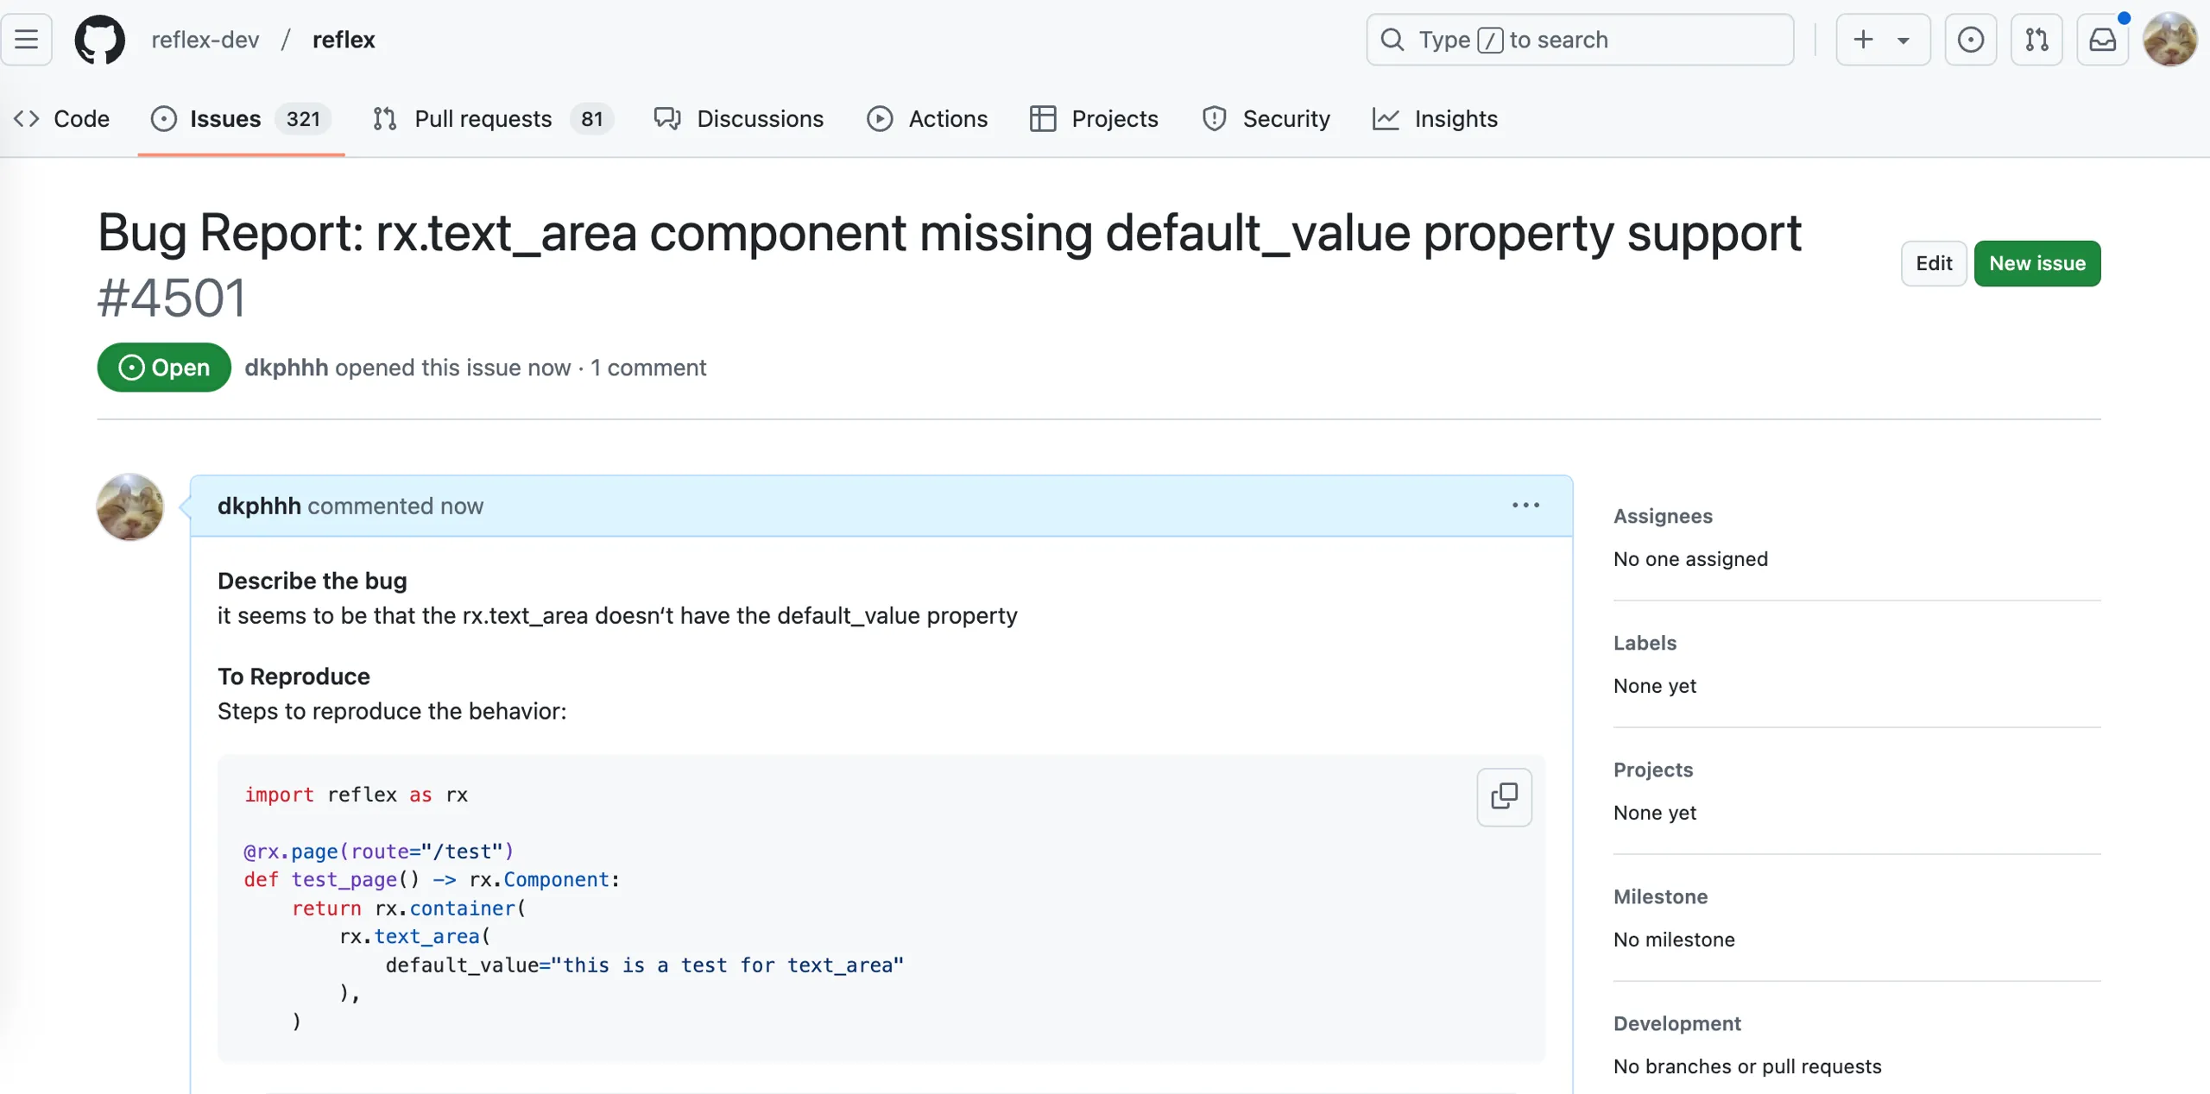Switch to the Projects tab
The width and height of the screenshot is (2210, 1094).
click(x=1094, y=118)
